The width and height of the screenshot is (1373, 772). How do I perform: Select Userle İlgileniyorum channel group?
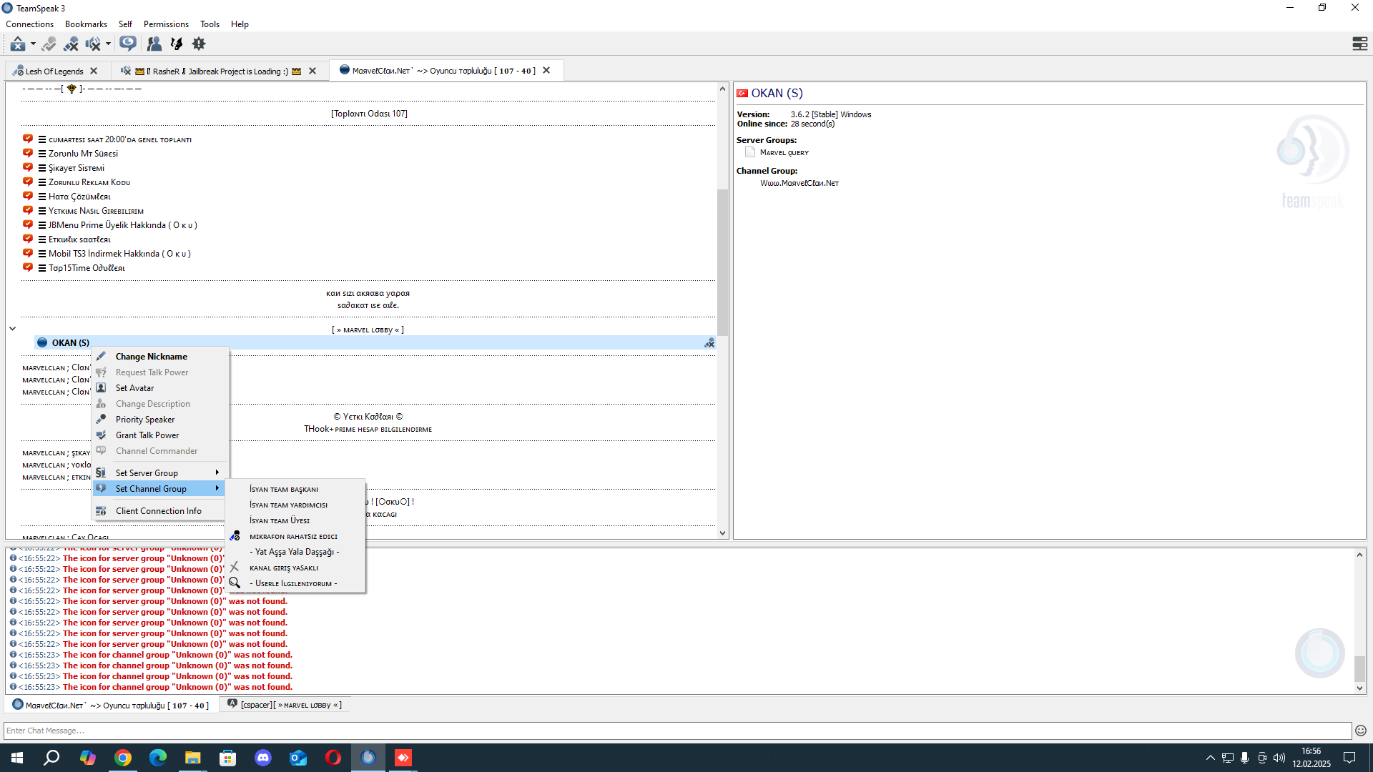point(295,584)
